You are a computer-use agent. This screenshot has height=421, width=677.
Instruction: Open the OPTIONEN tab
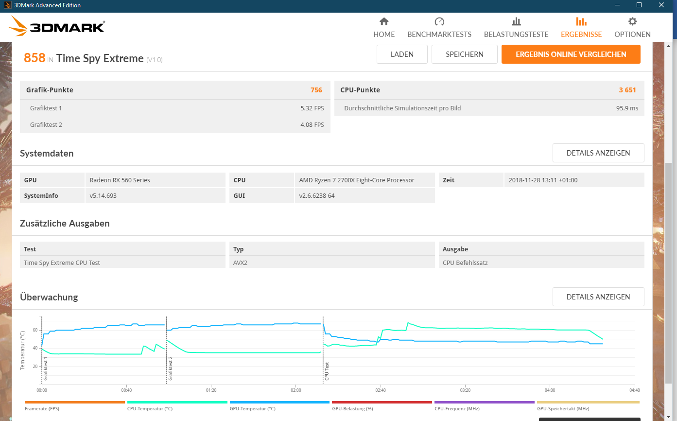(632, 28)
